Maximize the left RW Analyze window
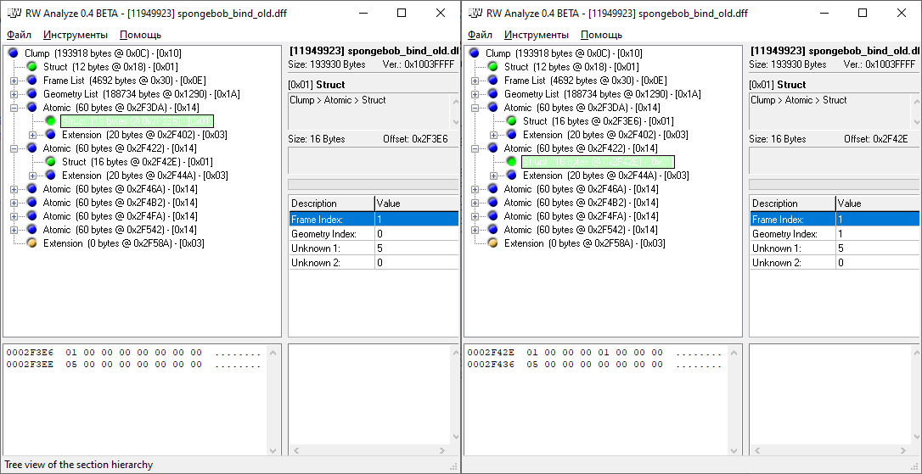This screenshot has height=474, width=922. click(x=402, y=13)
